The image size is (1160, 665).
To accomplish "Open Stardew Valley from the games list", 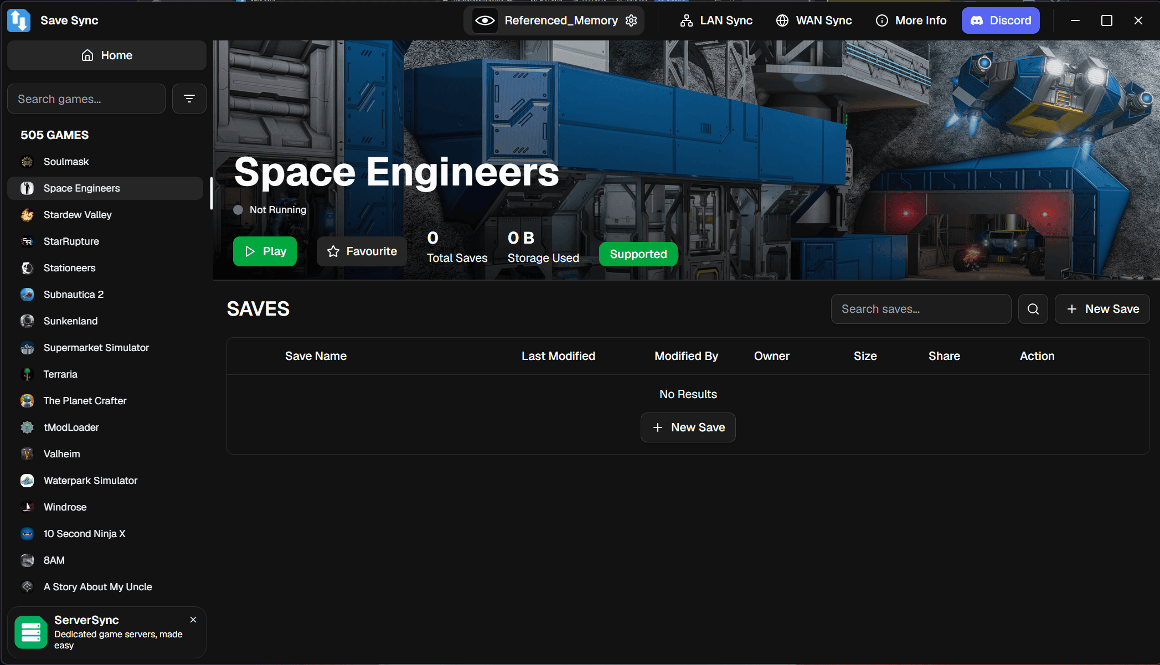I will (x=105, y=215).
